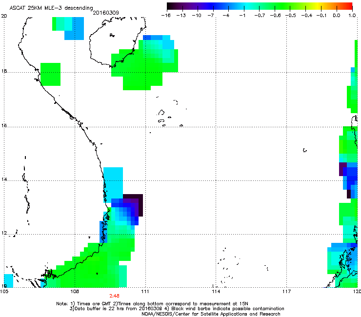The image size is (361, 317).
Task: Click the 'ASCAT 25KM MLE-3 descending' title
Action: point(51,8)
